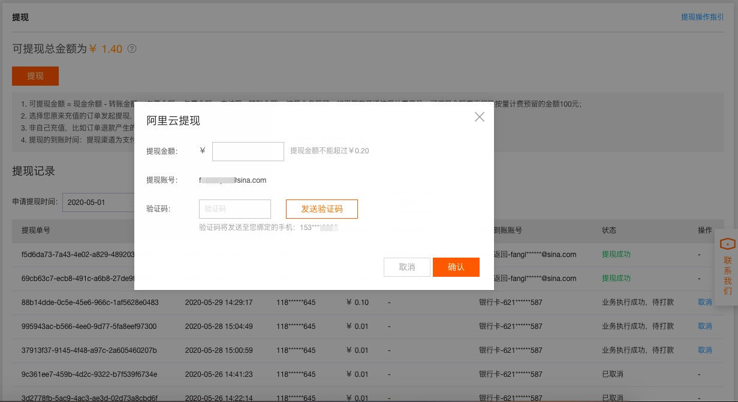Focus the 提现金额 amount input field
This screenshot has width=738, height=402.
(248, 151)
